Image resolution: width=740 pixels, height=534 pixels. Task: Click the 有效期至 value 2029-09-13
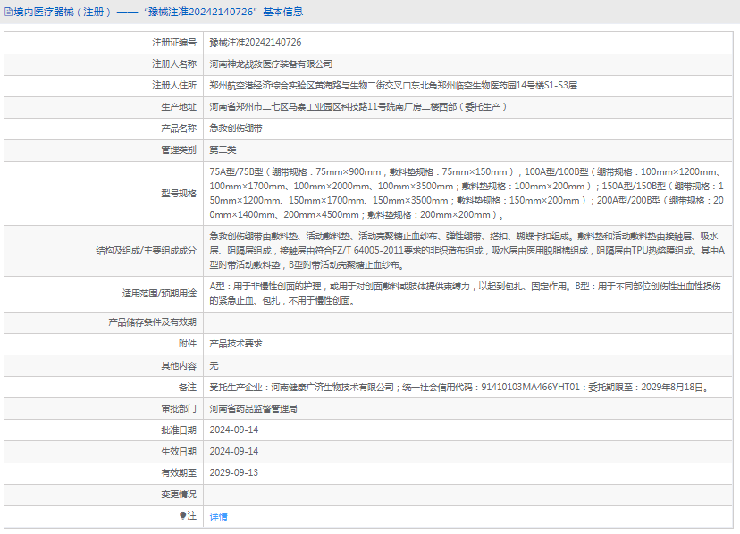234,472
